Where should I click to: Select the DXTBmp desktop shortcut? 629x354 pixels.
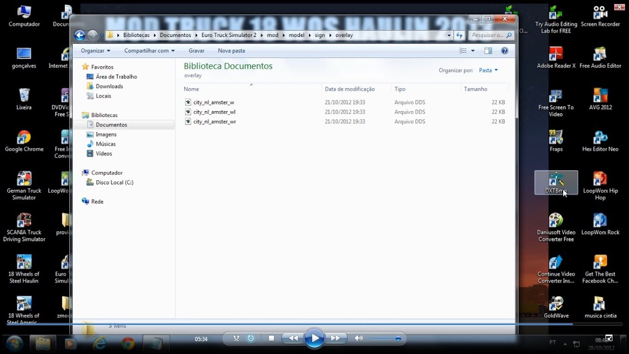click(556, 182)
